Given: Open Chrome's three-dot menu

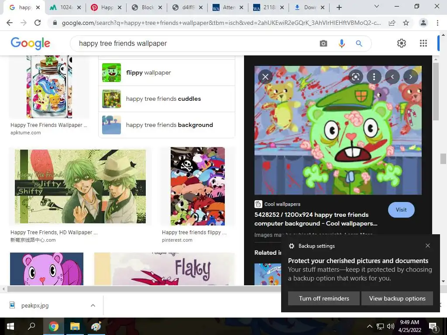Looking at the screenshot, I should 437,23.
